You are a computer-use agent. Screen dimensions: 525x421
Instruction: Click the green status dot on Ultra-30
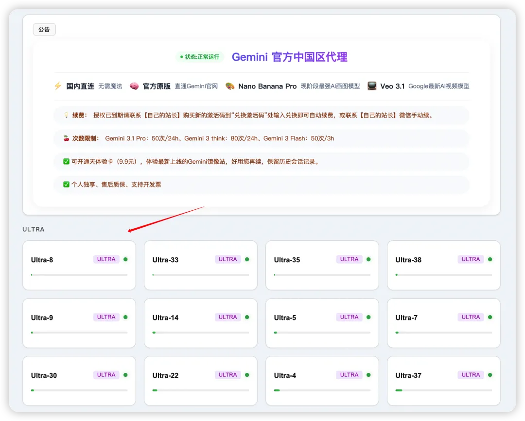pos(125,375)
